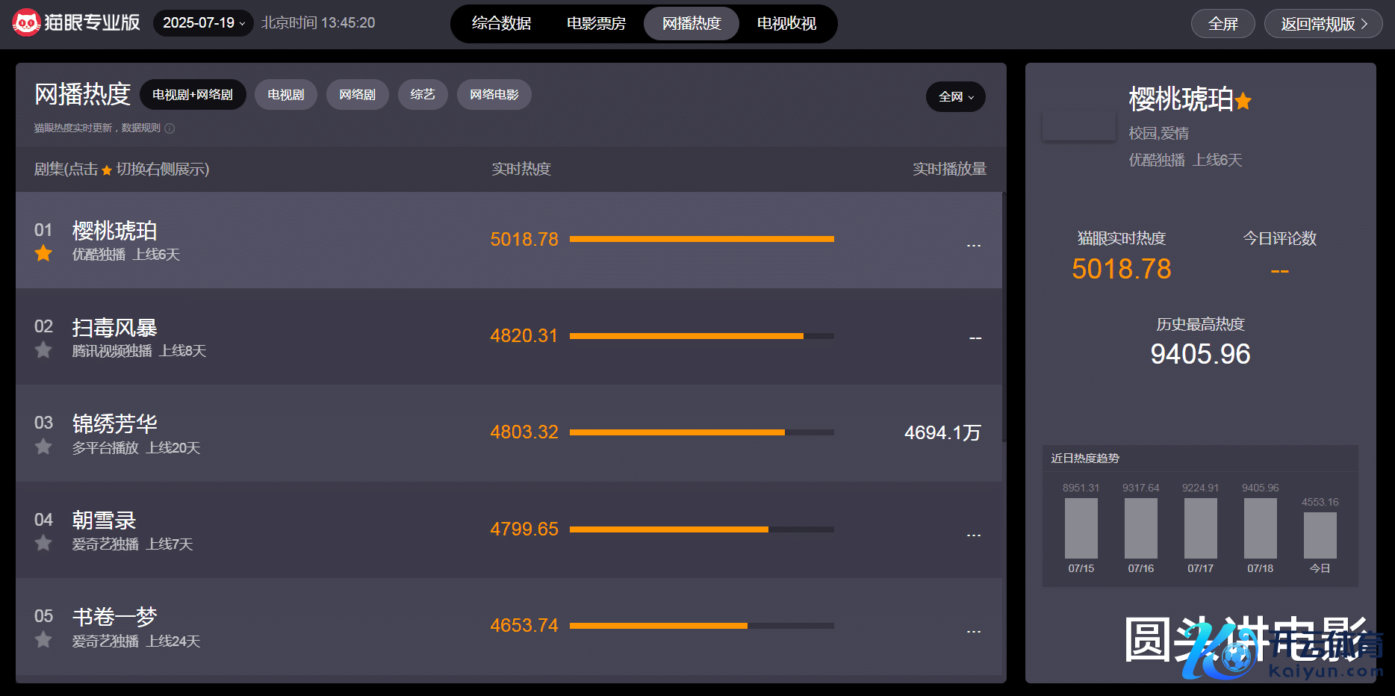
Task: Select the star icon under 朝雪录
Action: coord(43,544)
